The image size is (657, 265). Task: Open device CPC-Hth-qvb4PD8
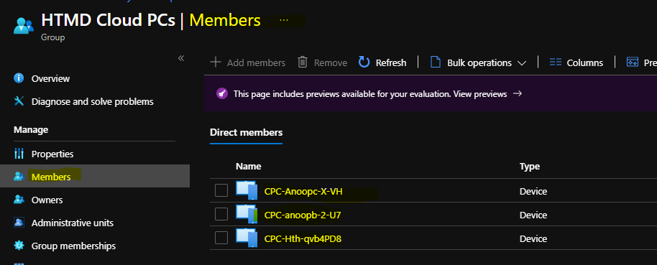pos(303,239)
